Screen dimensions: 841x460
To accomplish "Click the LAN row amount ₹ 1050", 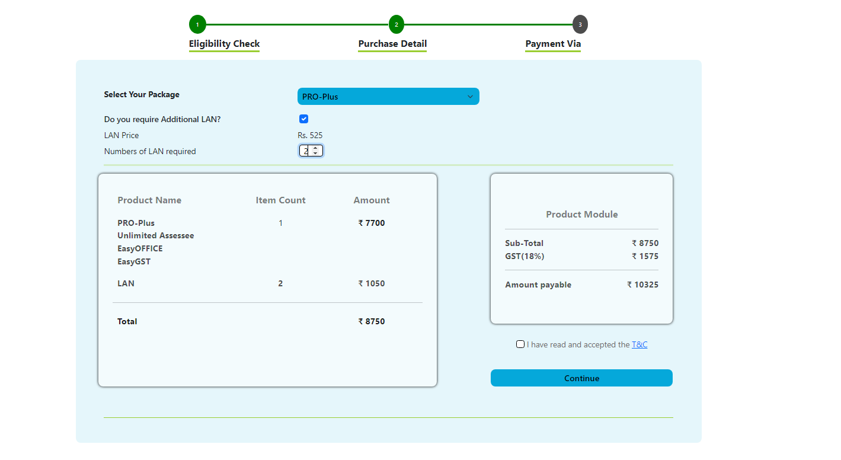I will pyautogui.click(x=372, y=284).
